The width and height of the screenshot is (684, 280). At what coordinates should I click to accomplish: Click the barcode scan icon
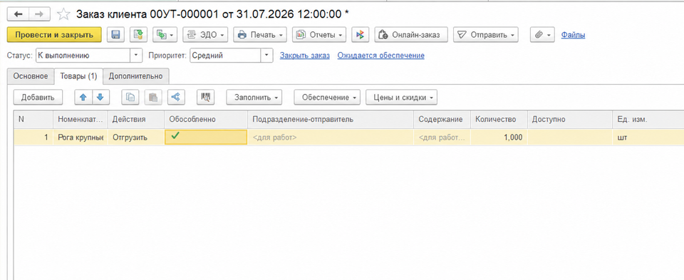[x=205, y=98]
